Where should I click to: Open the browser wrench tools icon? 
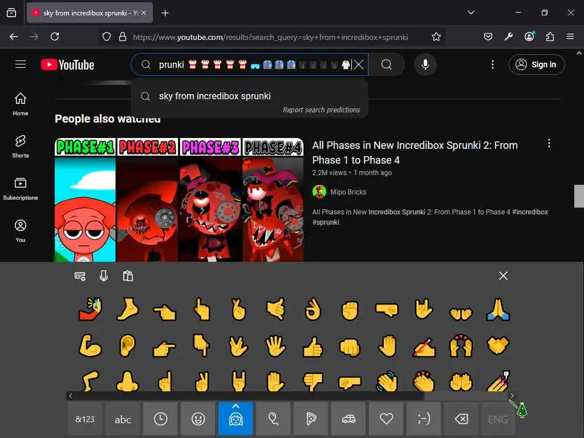coord(509,36)
